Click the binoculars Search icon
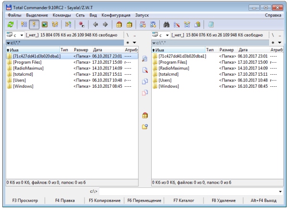Screen dimensions: 288x209 (167, 24)
